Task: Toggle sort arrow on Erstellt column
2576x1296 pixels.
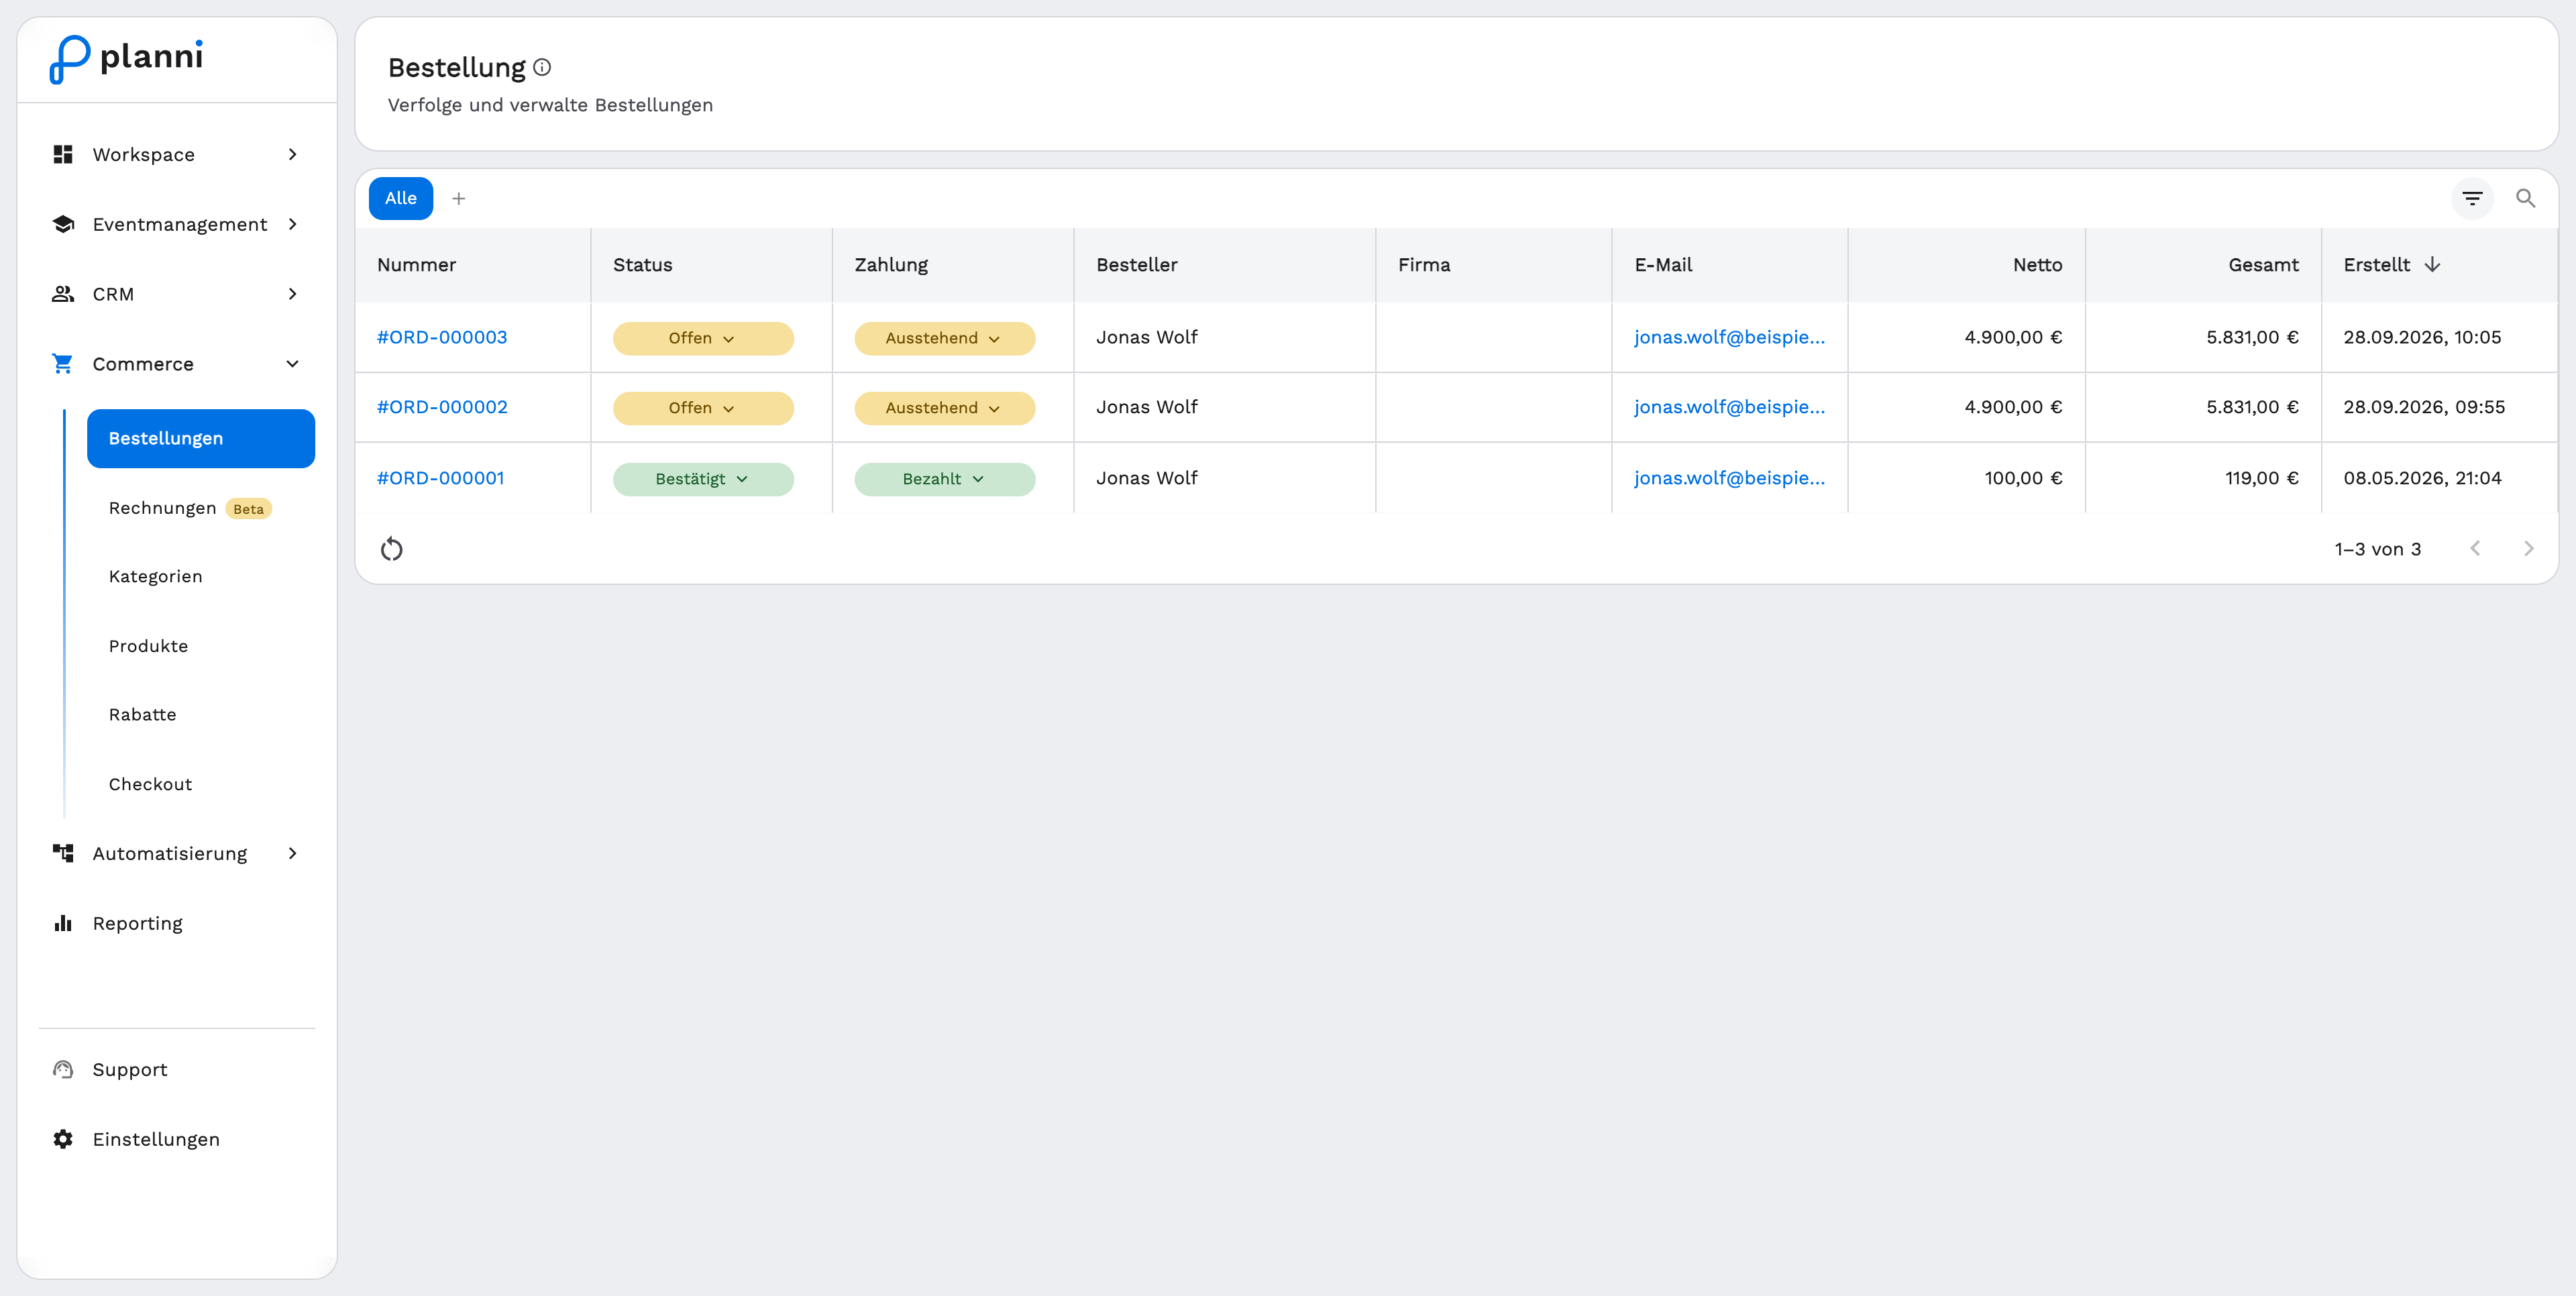Action: pyautogui.click(x=2433, y=264)
